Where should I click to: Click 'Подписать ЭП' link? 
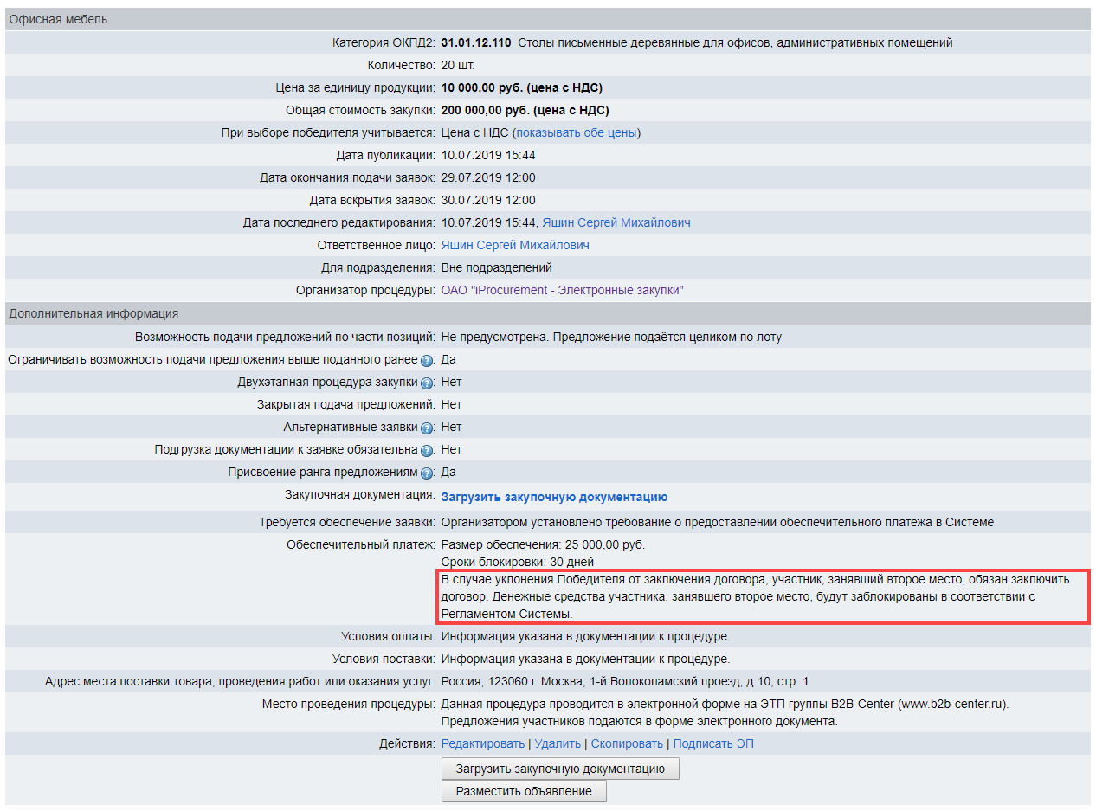(713, 743)
